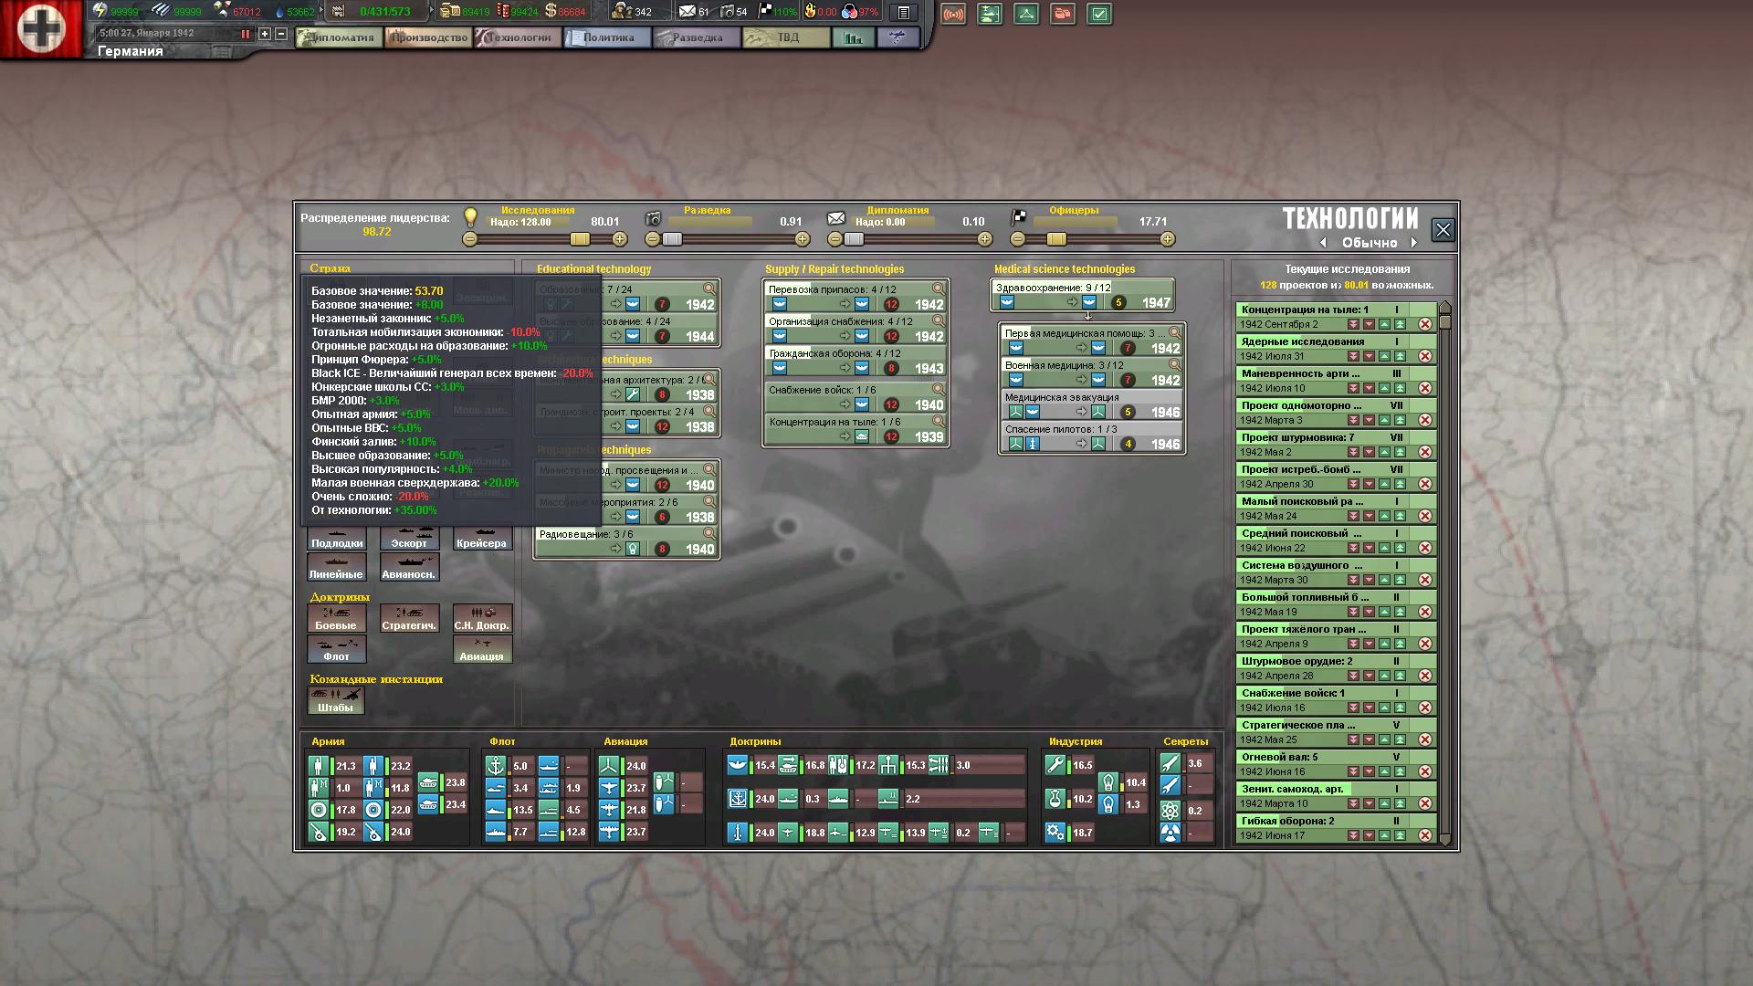Open the Авиация doctrines category
This screenshot has height=986, width=1753.
[x=482, y=649]
